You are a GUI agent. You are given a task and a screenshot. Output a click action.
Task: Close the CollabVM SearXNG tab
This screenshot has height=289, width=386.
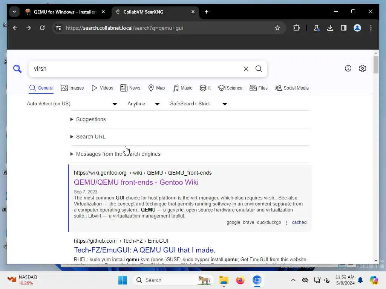[193, 12]
